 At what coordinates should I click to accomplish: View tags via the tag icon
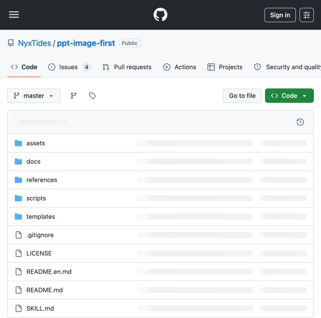pyautogui.click(x=93, y=96)
